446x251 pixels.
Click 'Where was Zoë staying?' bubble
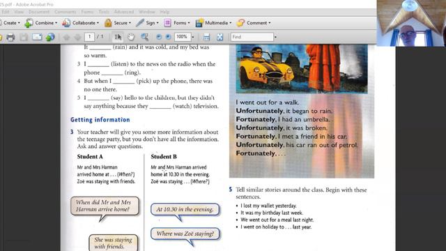(x=185, y=234)
